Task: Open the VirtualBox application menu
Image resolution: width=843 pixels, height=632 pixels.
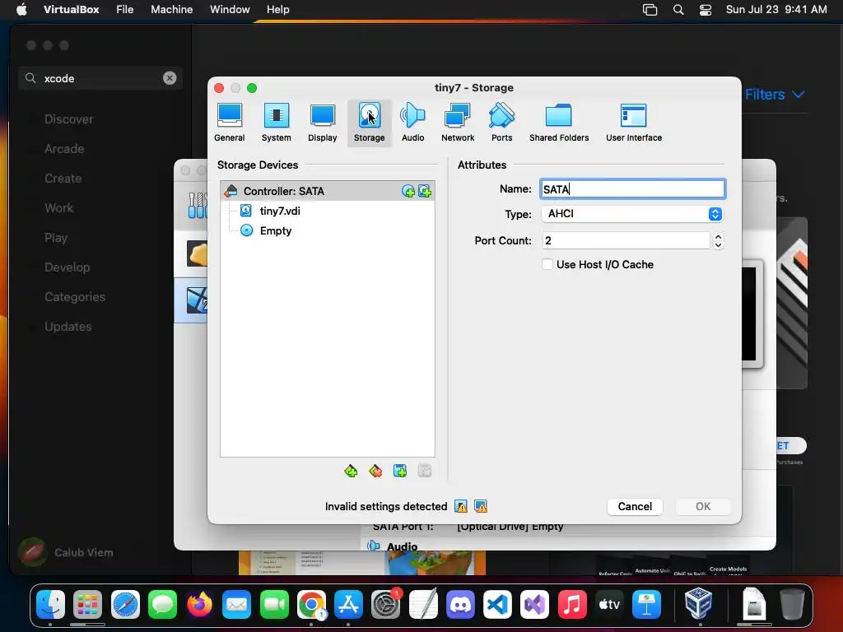Action: 72,10
